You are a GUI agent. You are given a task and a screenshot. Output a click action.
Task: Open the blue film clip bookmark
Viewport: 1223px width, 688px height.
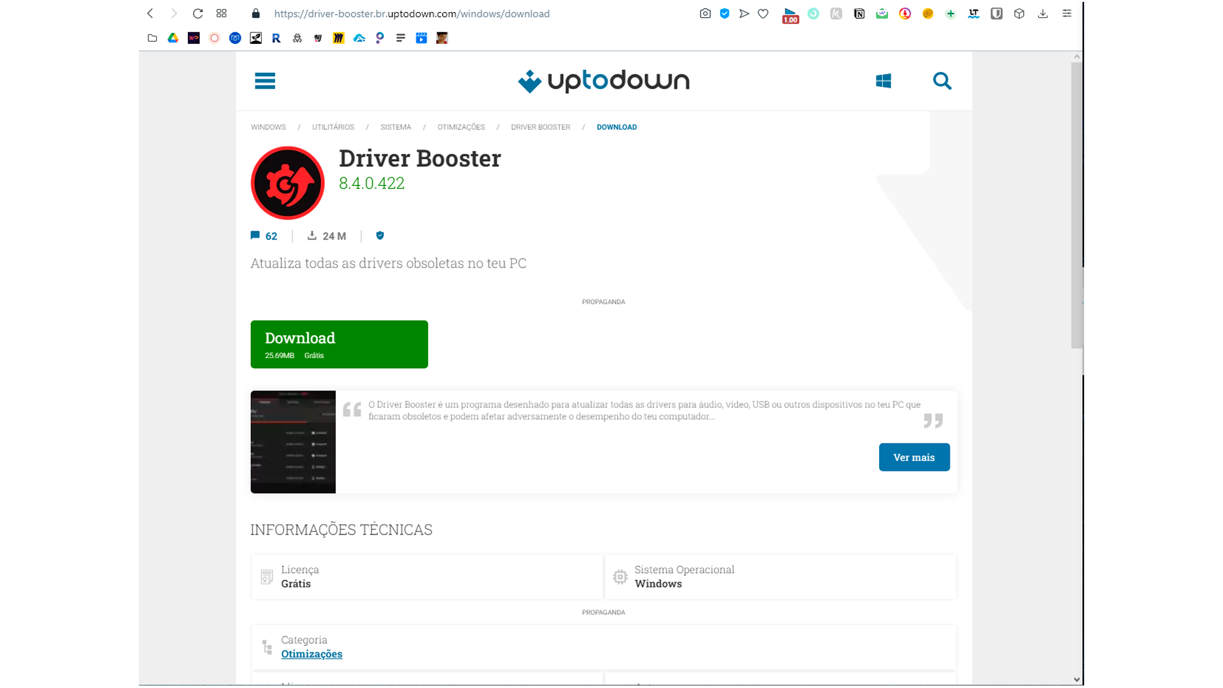click(x=421, y=38)
